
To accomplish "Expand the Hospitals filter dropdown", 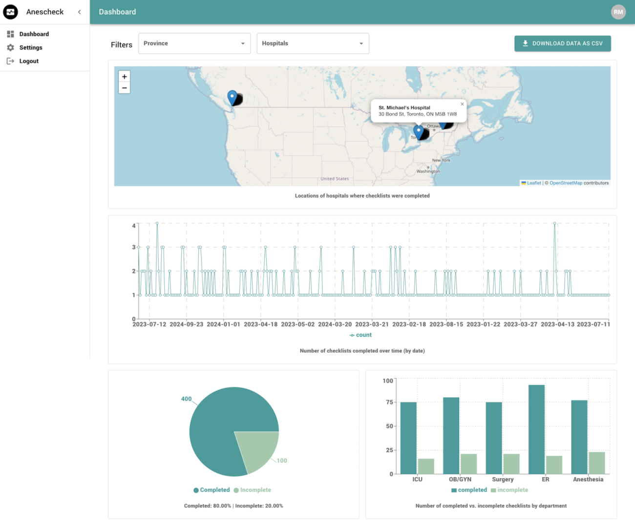I will click(313, 43).
